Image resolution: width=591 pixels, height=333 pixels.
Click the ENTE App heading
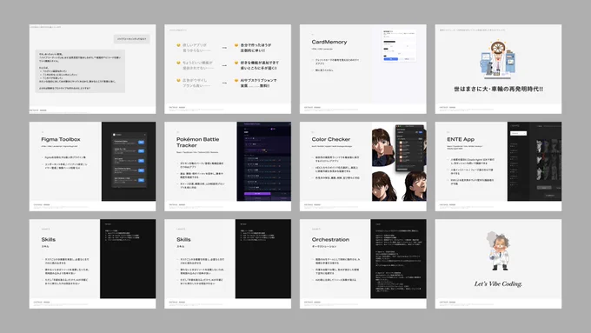[461, 139]
